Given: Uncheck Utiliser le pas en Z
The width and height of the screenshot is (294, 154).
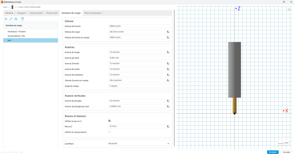Looking at the screenshot, I should pyautogui.click(x=109, y=121).
